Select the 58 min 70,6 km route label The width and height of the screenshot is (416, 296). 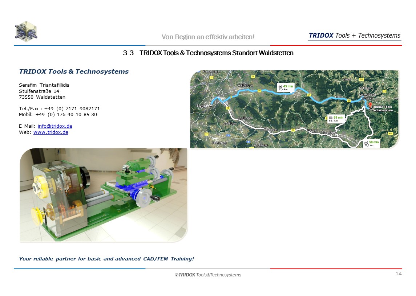(x=371, y=144)
